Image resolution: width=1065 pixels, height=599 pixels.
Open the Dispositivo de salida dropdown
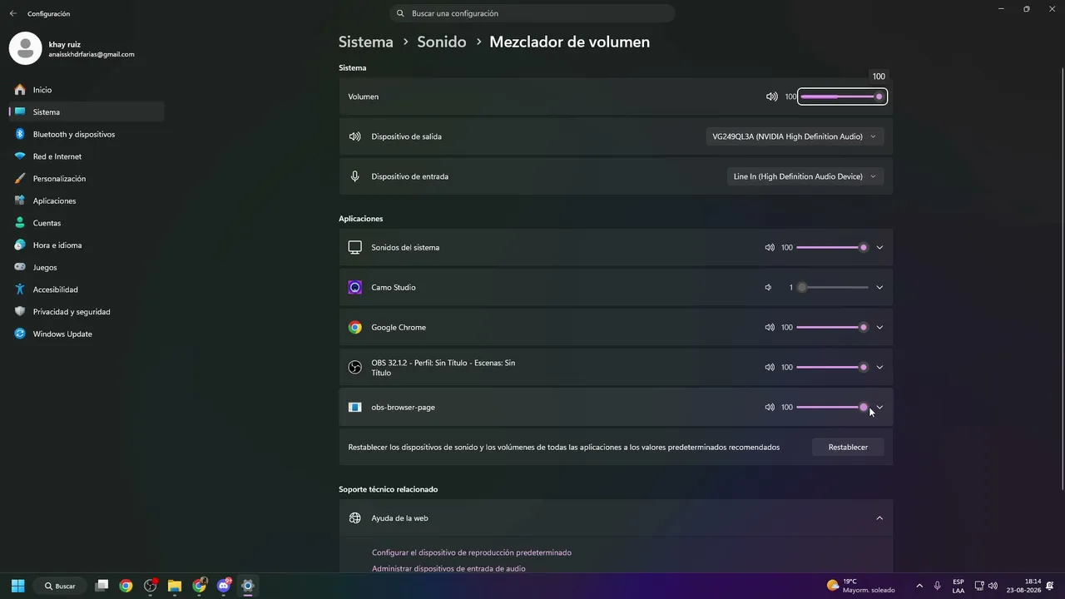pos(795,136)
